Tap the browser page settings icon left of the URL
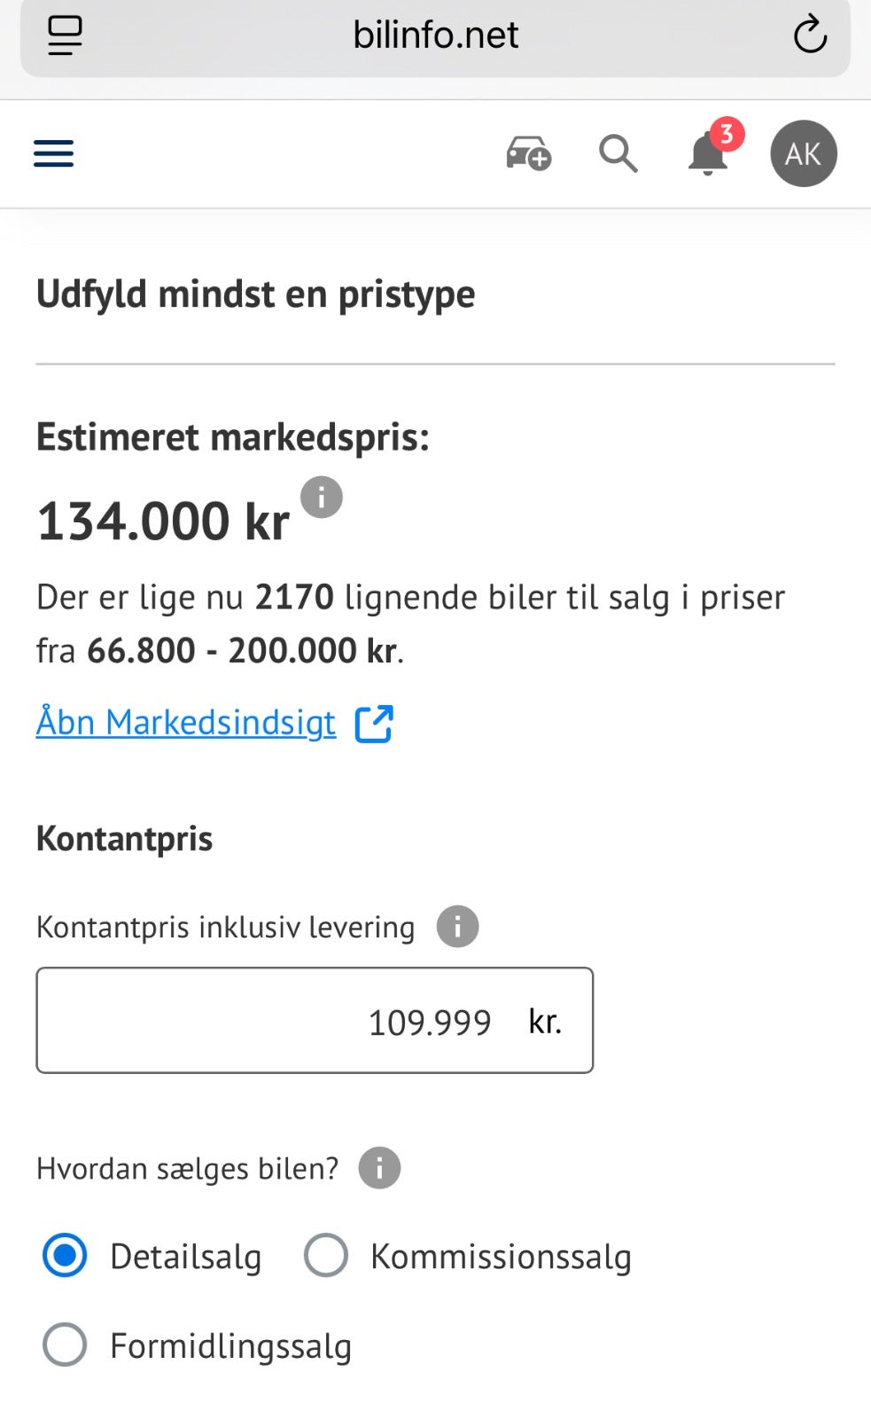This screenshot has width=871, height=1419. pyautogui.click(x=65, y=35)
